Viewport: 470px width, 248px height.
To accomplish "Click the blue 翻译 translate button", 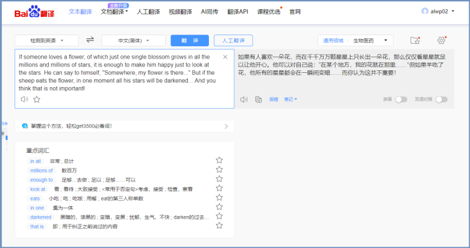I will click(190, 40).
